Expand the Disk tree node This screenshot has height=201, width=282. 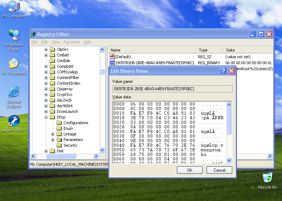pos(46,151)
